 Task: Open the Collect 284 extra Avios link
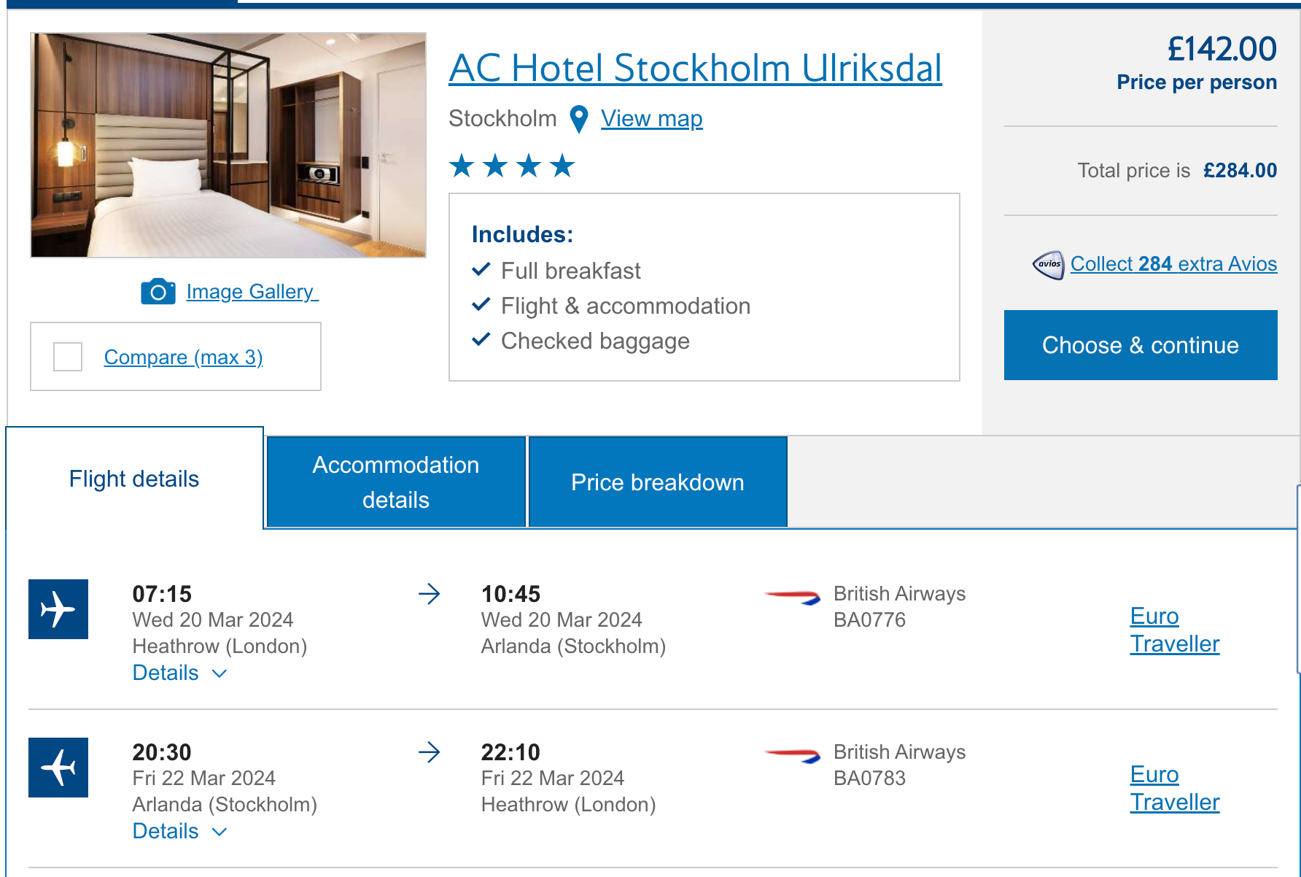click(x=1173, y=263)
